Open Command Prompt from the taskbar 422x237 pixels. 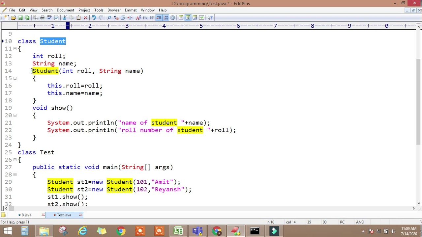[x=255, y=231]
